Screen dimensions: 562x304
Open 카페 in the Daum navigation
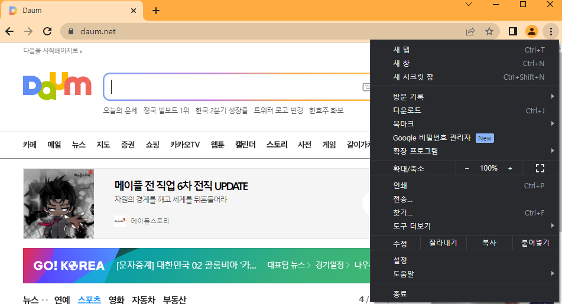(x=30, y=145)
